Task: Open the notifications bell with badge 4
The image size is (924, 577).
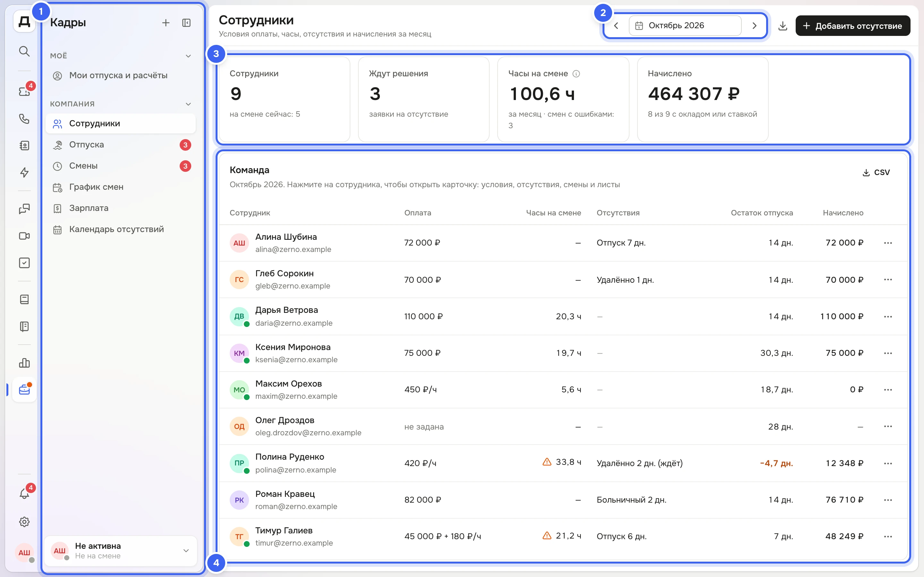Action: pyautogui.click(x=24, y=494)
